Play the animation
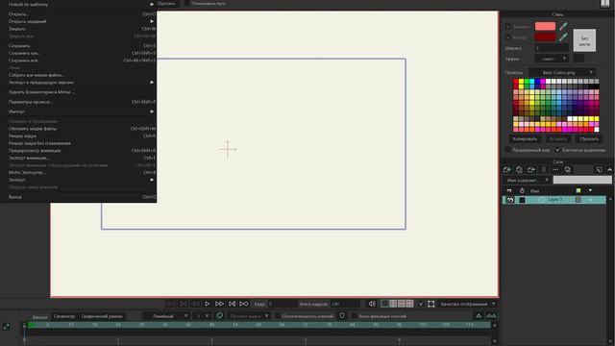The width and height of the screenshot is (615, 346). (208, 304)
